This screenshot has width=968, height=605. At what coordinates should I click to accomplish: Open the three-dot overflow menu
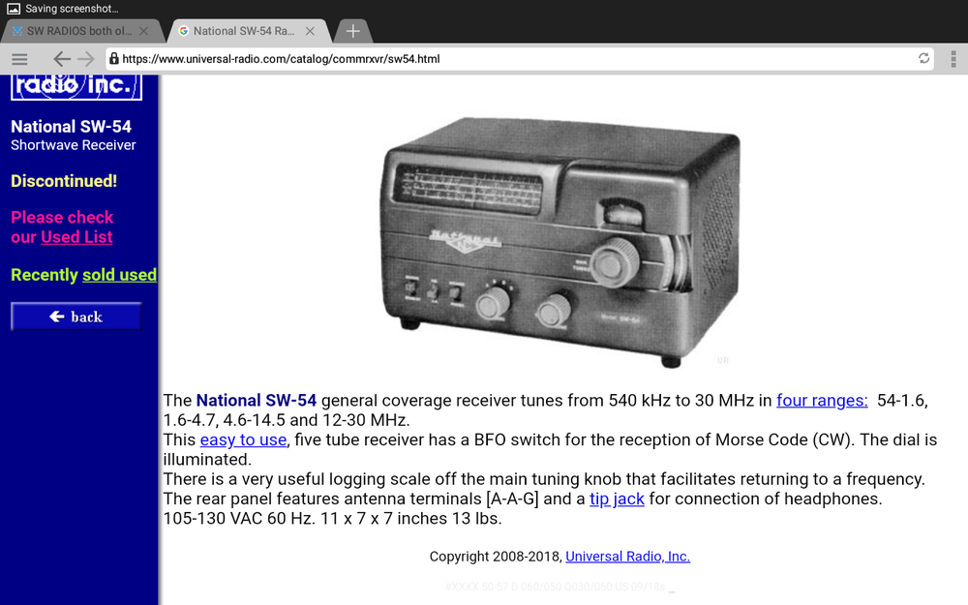[x=953, y=59]
